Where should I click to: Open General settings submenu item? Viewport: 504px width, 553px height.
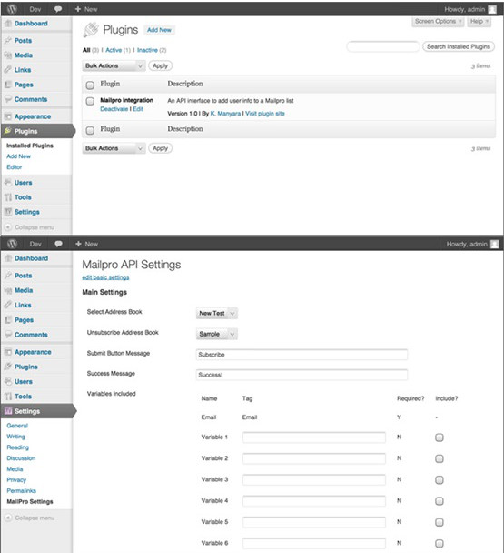point(17,426)
